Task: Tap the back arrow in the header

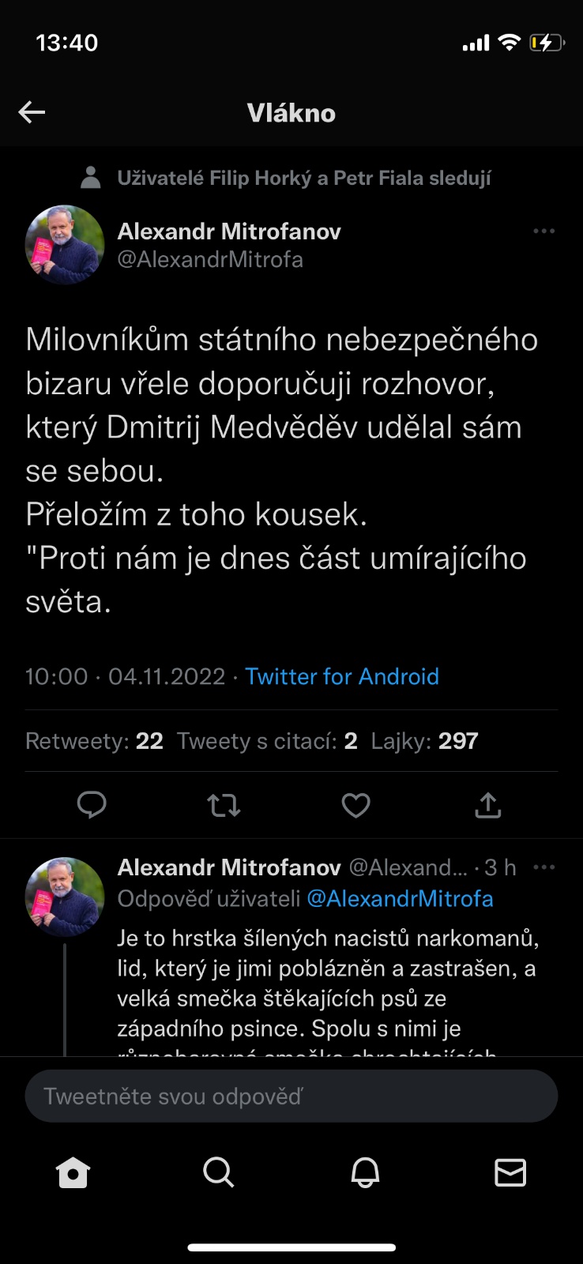Action: pyautogui.click(x=32, y=112)
